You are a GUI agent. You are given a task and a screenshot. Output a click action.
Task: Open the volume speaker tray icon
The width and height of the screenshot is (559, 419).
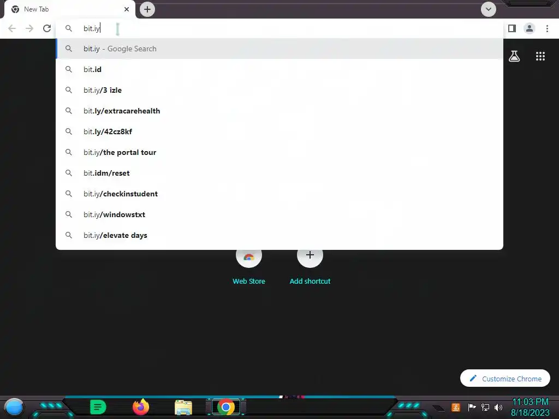[498, 407]
